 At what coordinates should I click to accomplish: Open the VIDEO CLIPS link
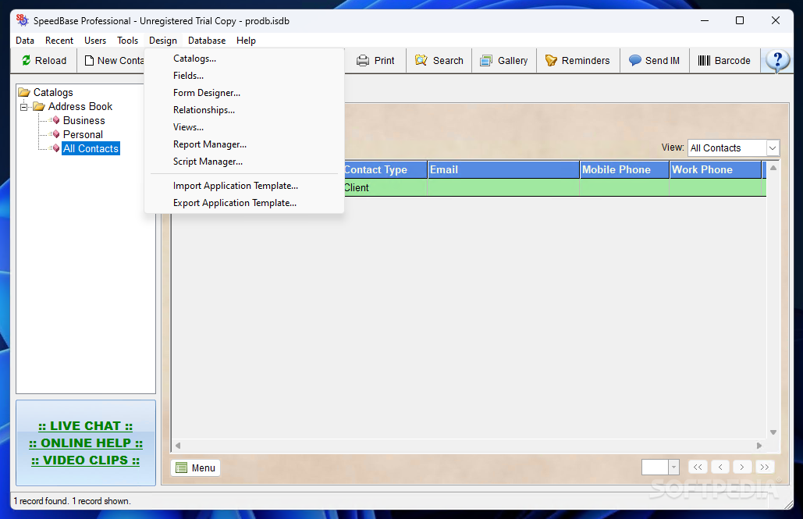86,460
